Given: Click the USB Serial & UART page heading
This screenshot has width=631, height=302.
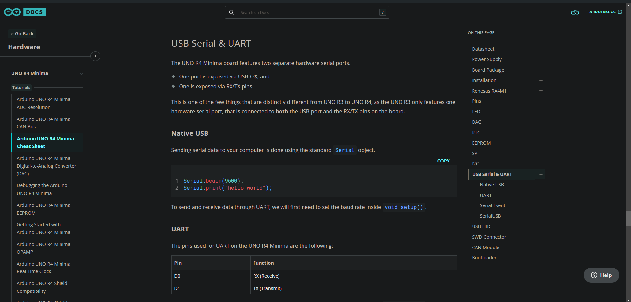Looking at the screenshot, I should pyautogui.click(x=211, y=43).
